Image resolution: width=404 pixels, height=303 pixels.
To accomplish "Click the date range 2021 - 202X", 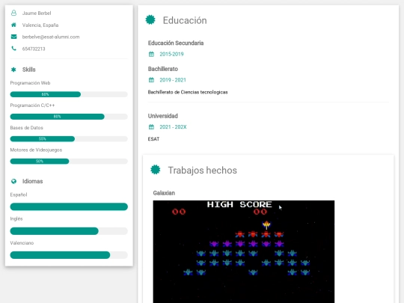I will point(173,126).
